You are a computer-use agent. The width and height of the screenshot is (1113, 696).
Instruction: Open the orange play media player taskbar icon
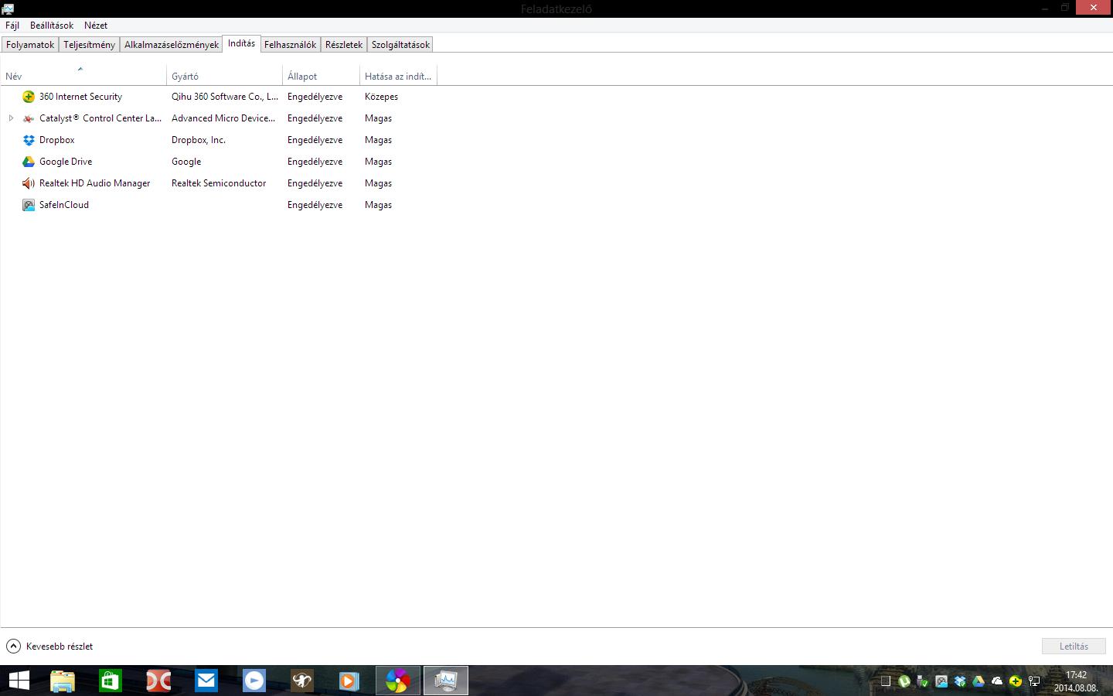click(349, 681)
